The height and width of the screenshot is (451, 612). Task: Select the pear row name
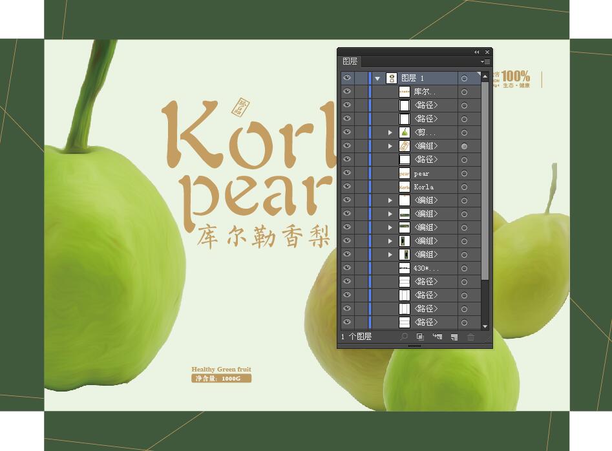pos(421,174)
